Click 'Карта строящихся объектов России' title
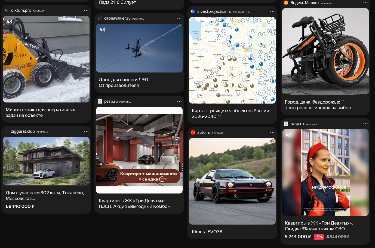This screenshot has width=375, height=248. pos(230,113)
